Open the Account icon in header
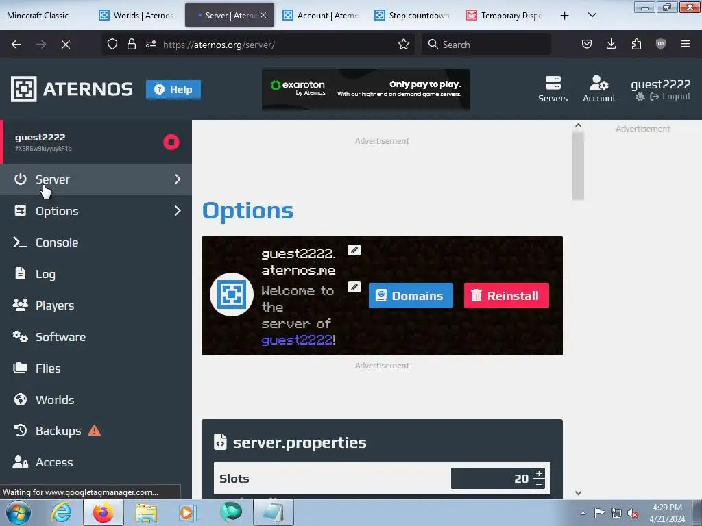This screenshot has height=526, width=702. coord(599,89)
